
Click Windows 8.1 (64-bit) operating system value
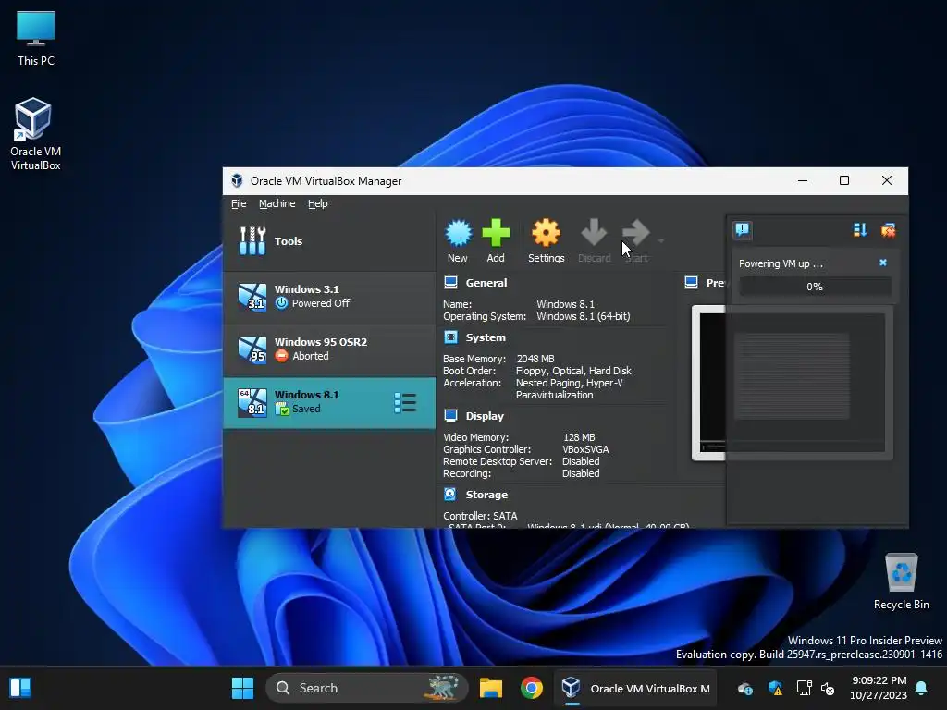(583, 316)
